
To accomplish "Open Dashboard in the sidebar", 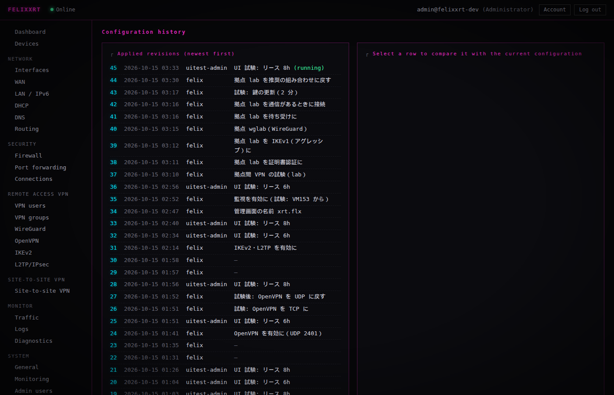I will (x=30, y=32).
